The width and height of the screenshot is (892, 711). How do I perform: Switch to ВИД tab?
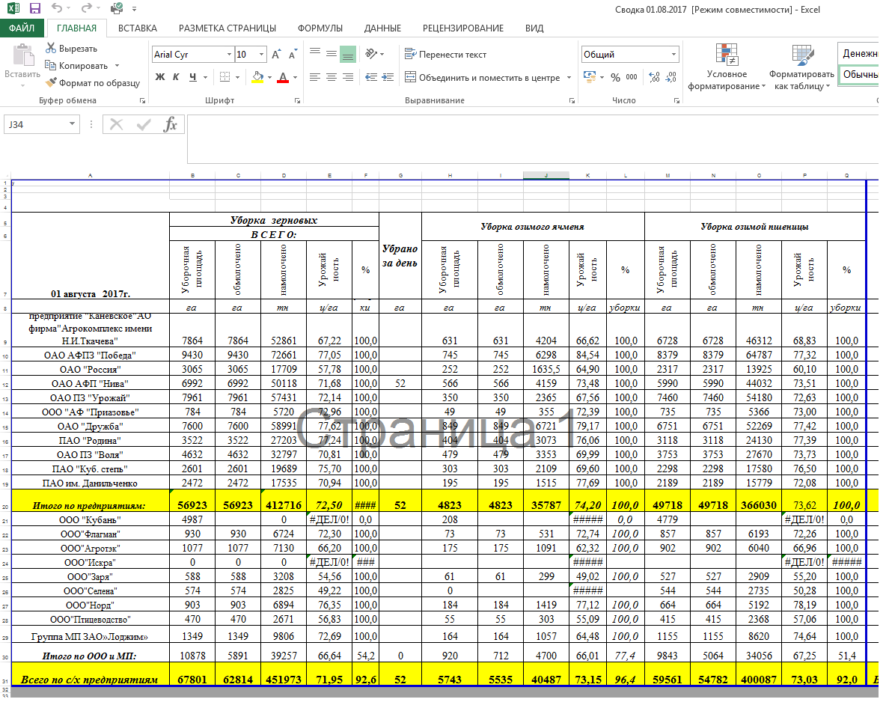[x=534, y=28]
